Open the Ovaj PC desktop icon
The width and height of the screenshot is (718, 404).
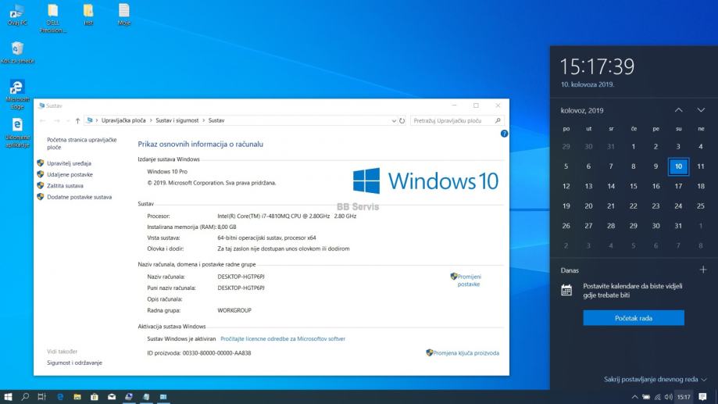coord(16,13)
